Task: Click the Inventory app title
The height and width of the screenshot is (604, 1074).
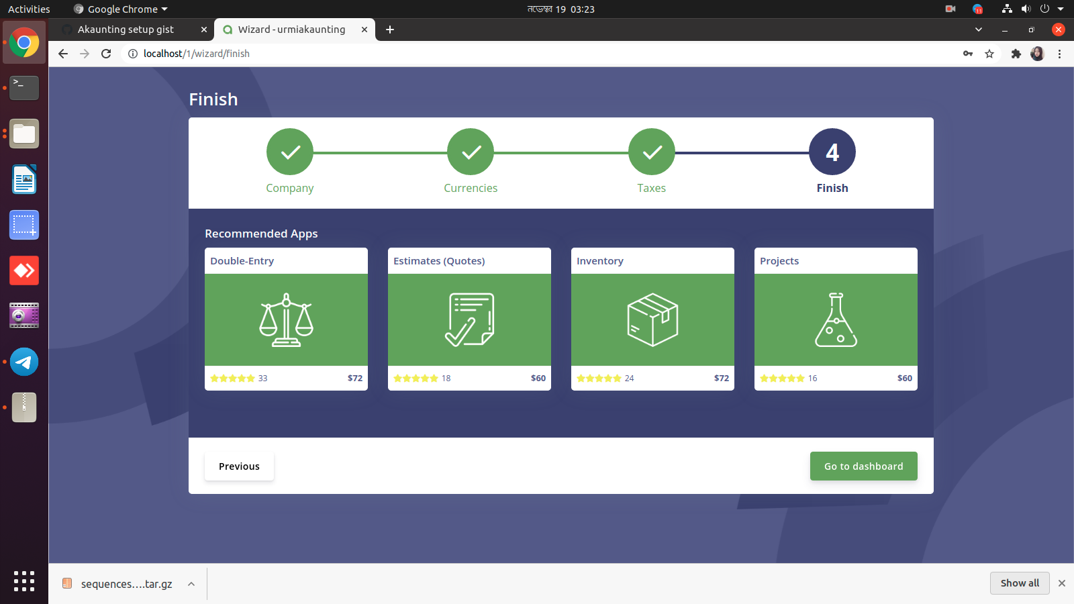Action: tap(600, 261)
